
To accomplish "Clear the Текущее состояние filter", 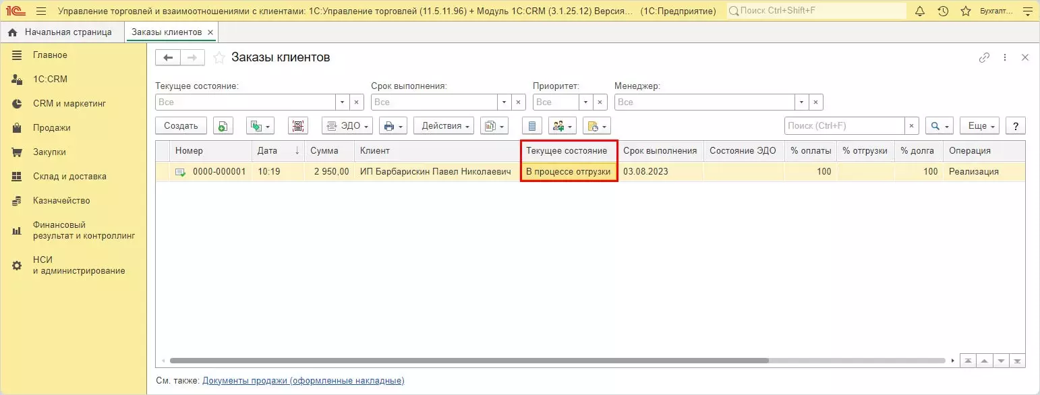I will click(x=357, y=102).
